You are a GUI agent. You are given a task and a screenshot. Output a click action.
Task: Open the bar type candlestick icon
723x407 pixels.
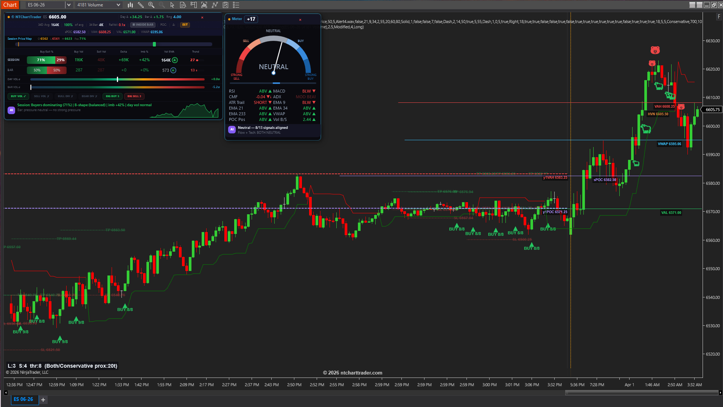(x=130, y=5)
